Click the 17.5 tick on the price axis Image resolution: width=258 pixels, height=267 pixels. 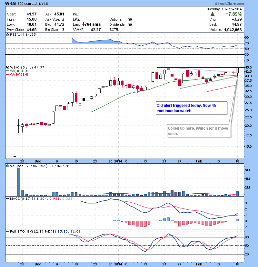point(248,135)
